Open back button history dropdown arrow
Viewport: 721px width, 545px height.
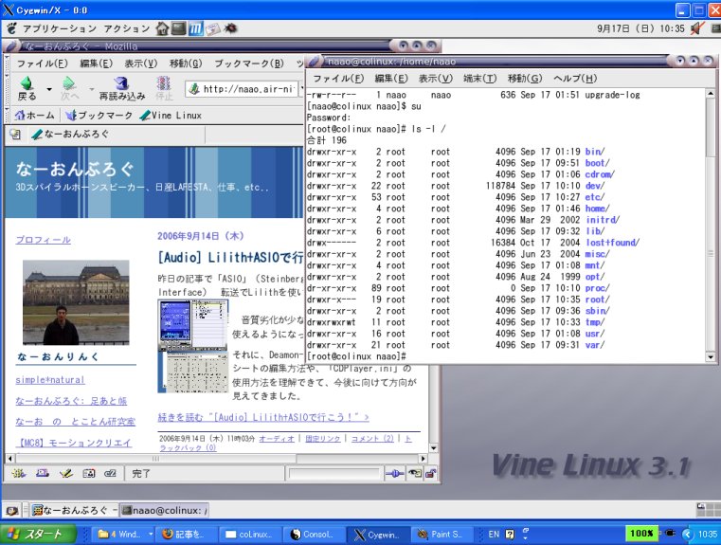click(x=48, y=89)
